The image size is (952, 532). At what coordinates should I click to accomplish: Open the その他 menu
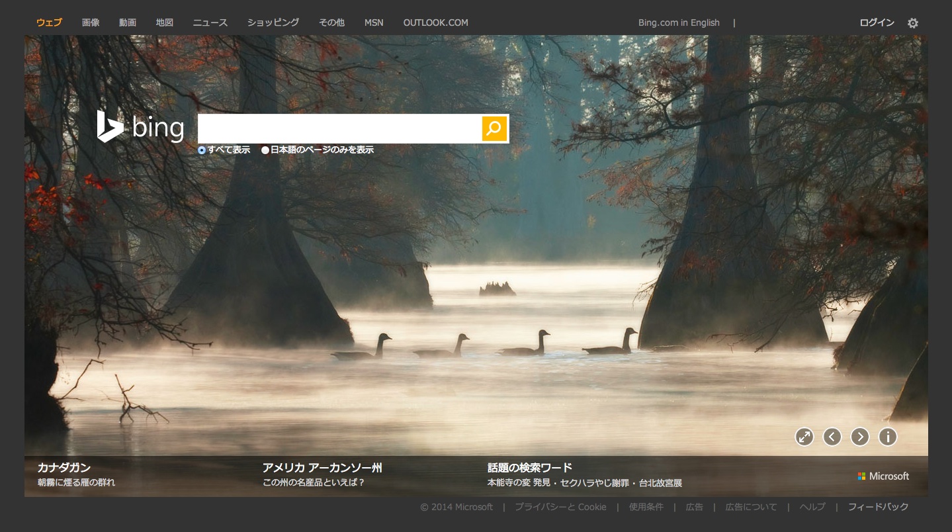coord(331,22)
